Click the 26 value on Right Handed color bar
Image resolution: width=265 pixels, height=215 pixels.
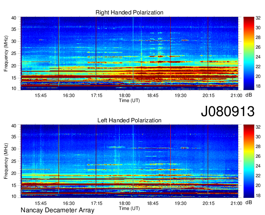tap(258, 47)
